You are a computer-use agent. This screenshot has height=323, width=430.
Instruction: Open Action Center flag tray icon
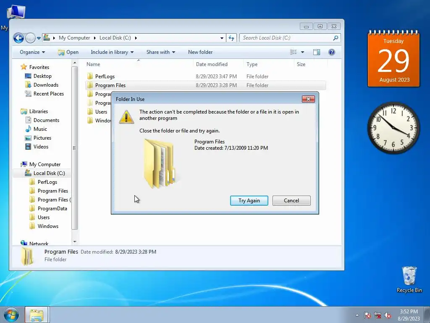(367, 315)
